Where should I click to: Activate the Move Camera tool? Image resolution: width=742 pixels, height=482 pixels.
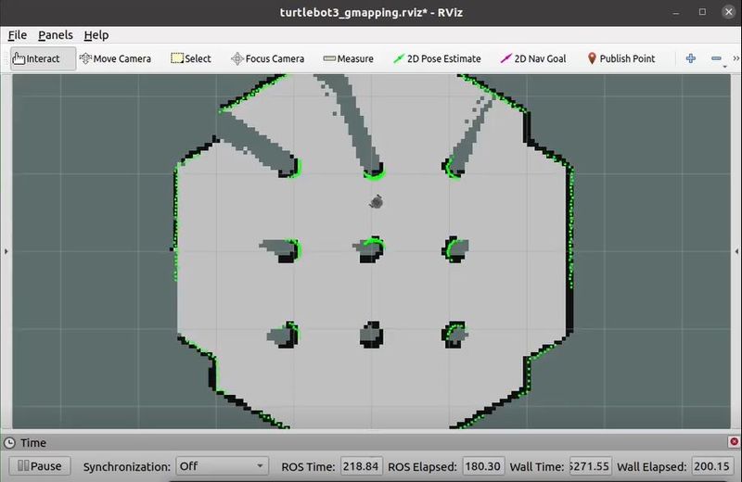[115, 58]
